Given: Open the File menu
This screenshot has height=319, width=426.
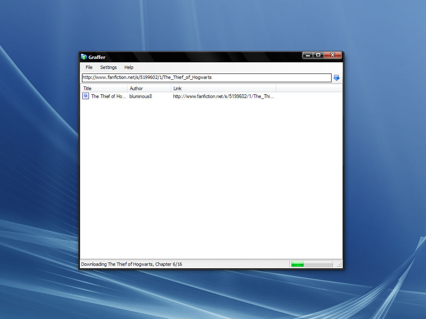Looking at the screenshot, I should pos(89,67).
